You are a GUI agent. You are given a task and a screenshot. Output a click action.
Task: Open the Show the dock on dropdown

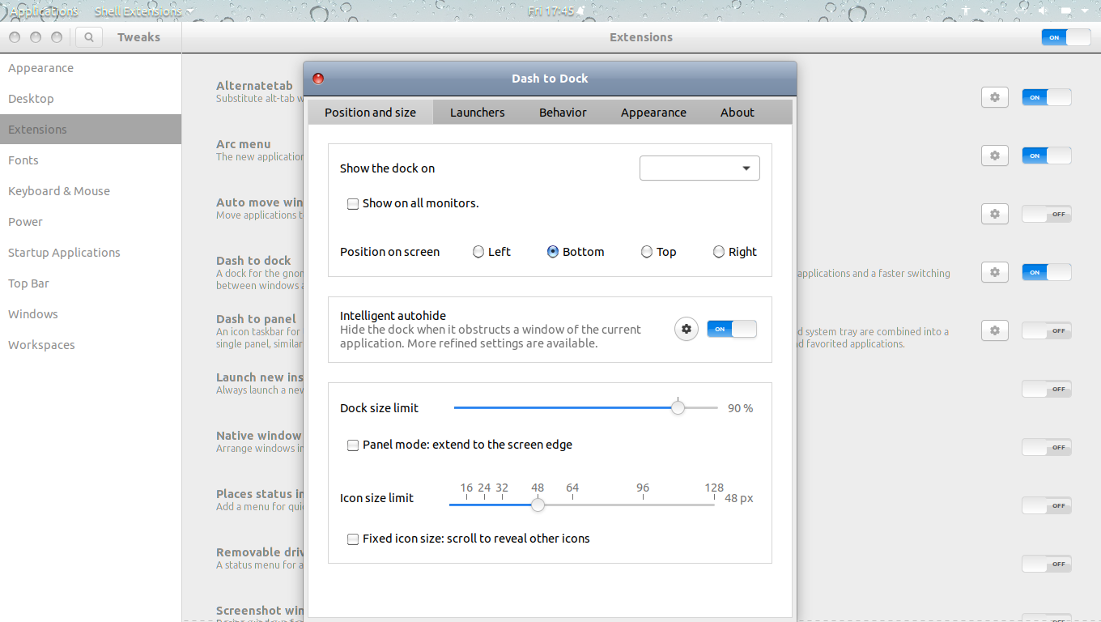point(699,168)
